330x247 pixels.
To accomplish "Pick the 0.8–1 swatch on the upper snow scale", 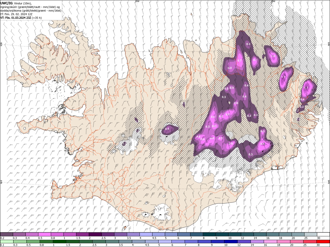I will click(x=57, y=234).
